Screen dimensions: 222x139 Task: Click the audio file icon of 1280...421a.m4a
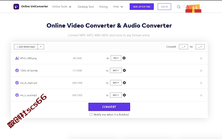(17, 70)
